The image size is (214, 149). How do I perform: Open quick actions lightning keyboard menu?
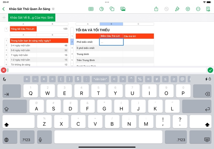click(208, 79)
